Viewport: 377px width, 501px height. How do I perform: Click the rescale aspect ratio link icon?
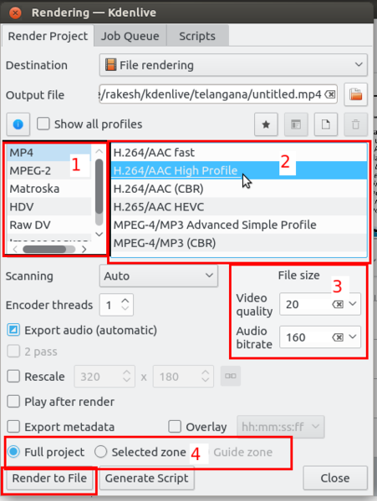tap(231, 376)
